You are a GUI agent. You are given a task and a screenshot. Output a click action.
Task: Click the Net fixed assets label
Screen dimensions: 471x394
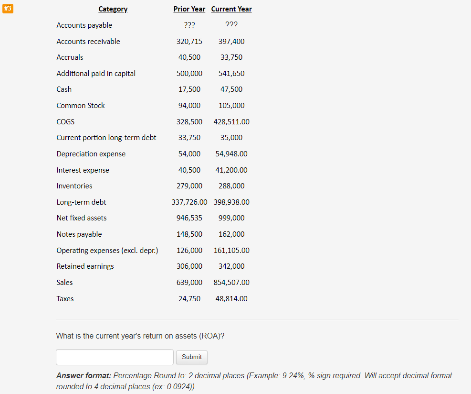(x=82, y=218)
